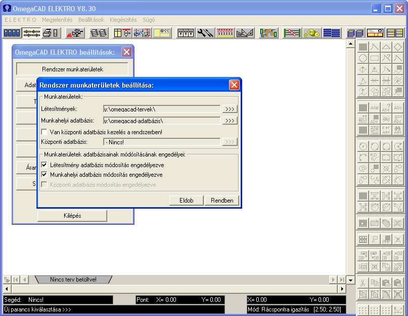The height and width of the screenshot is (316, 408).
Task: Click the drafting triangle toolbar icon
Action: 245,33
